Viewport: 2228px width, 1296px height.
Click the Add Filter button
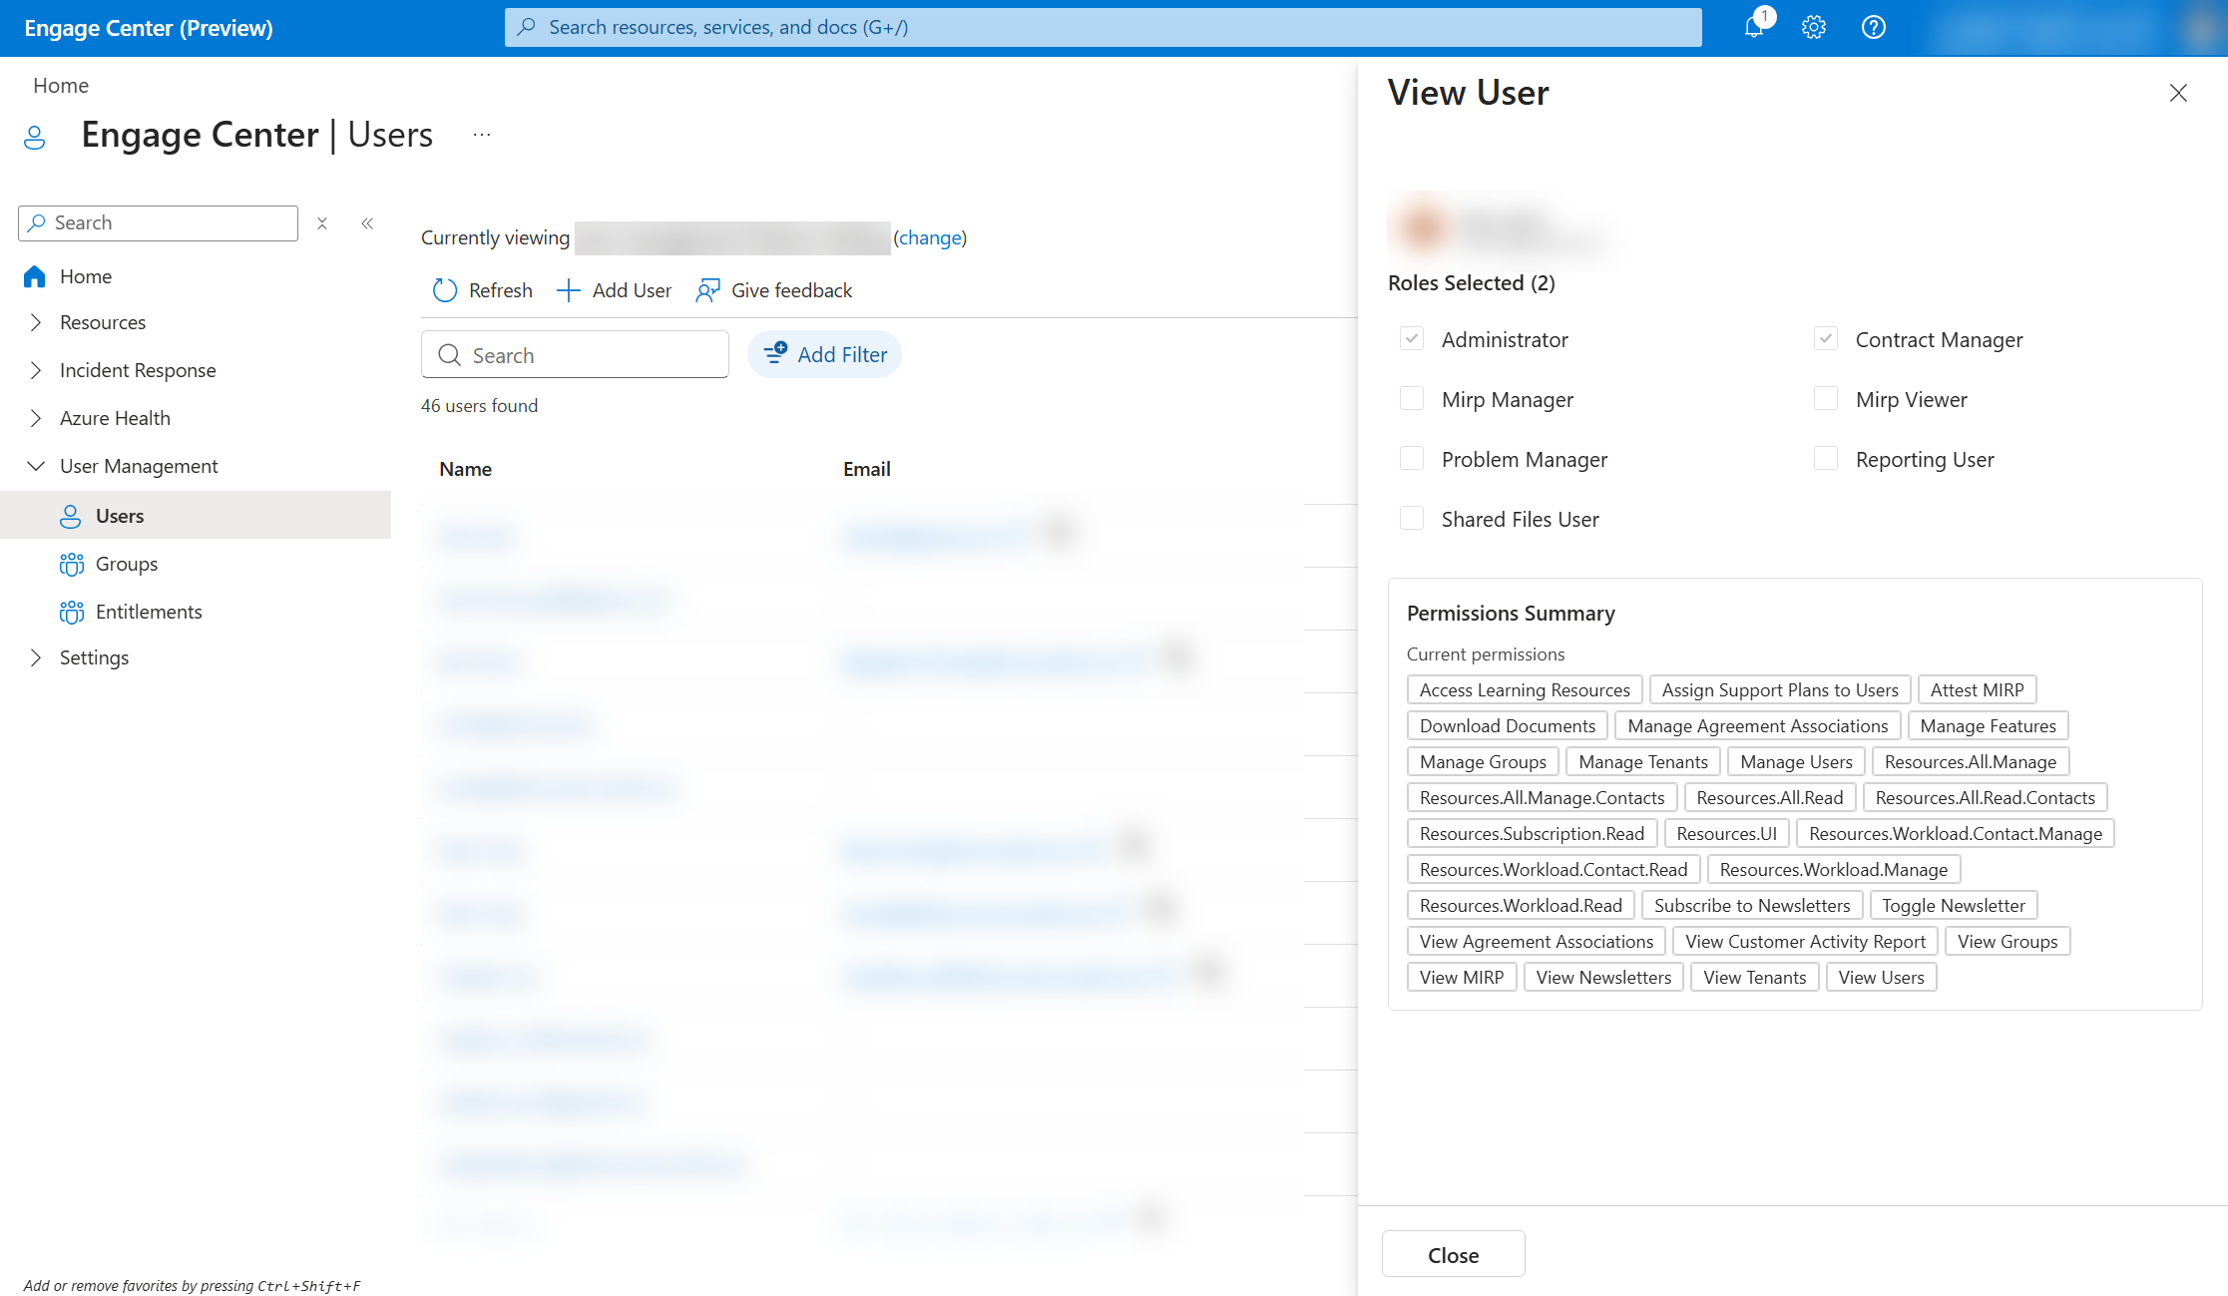click(824, 354)
